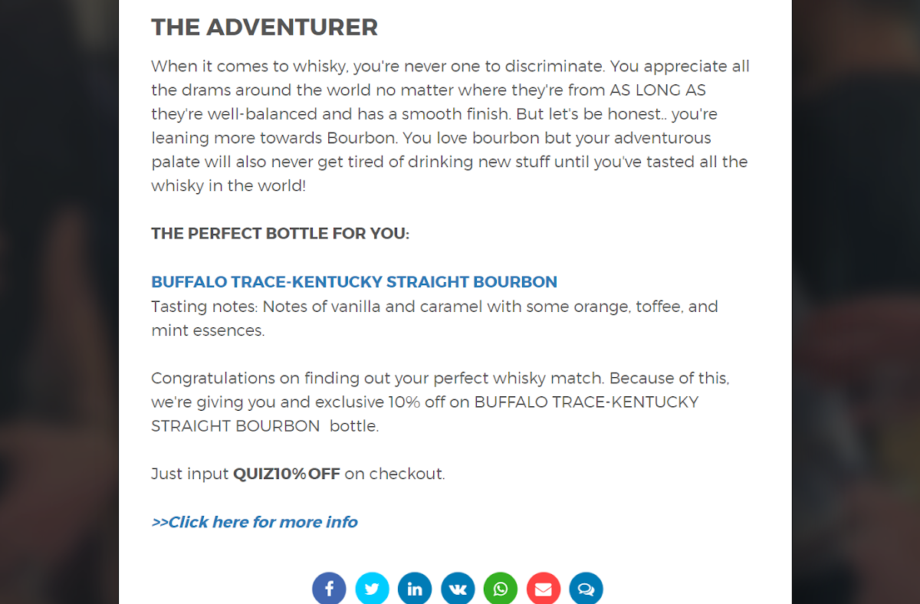The height and width of the screenshot is (604, 920).
Task: Click the tasting notes sentence about vanilla
Action: tap(434, 307)
